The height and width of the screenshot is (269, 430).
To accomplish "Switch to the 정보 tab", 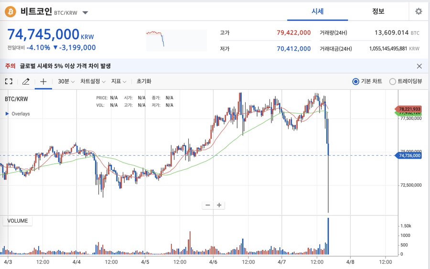I will tap(378, 11).
